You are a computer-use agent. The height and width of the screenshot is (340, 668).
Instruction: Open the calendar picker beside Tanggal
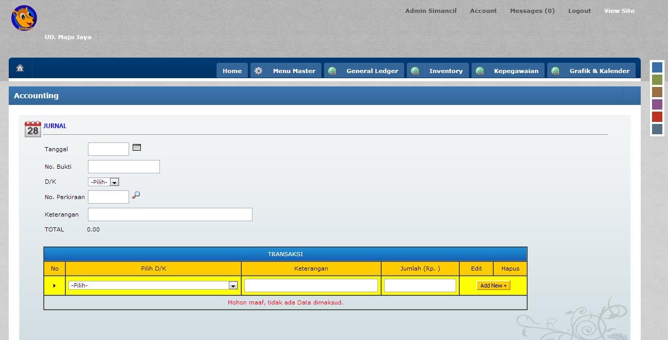[x=136, y=147]
